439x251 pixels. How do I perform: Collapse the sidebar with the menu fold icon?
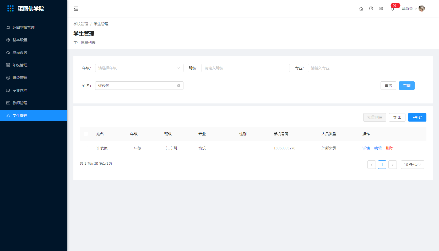(x=76, y=9)
